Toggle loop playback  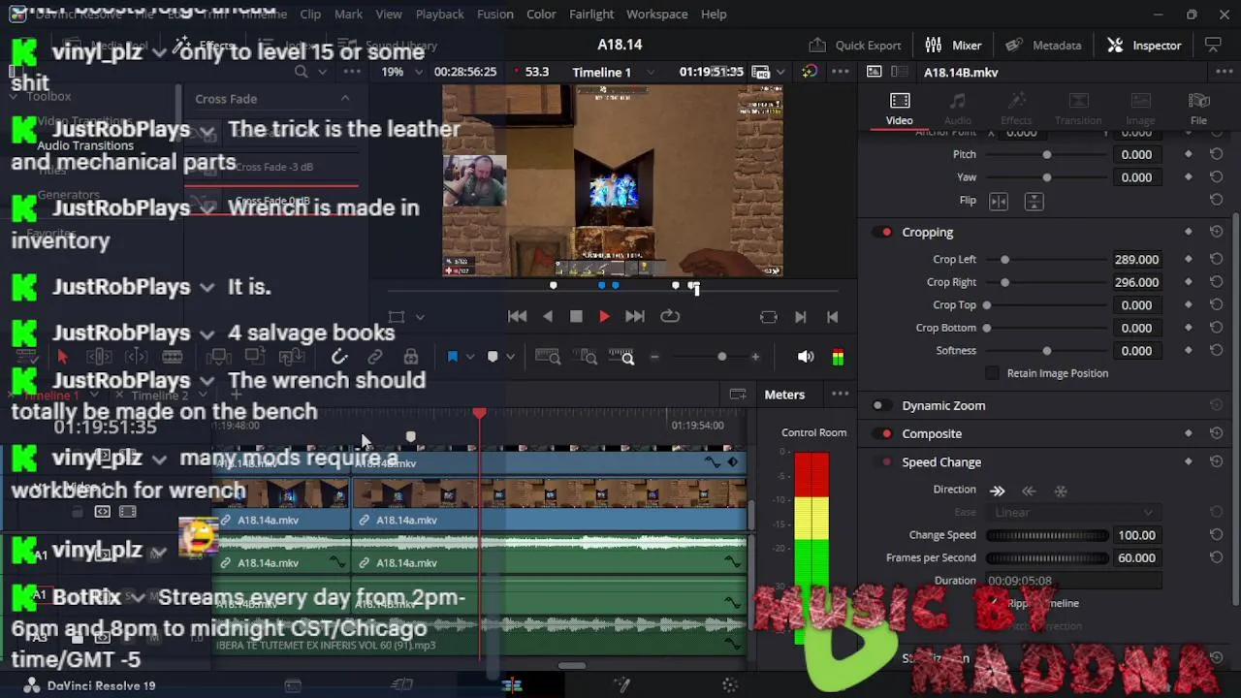tap(670, 317)
